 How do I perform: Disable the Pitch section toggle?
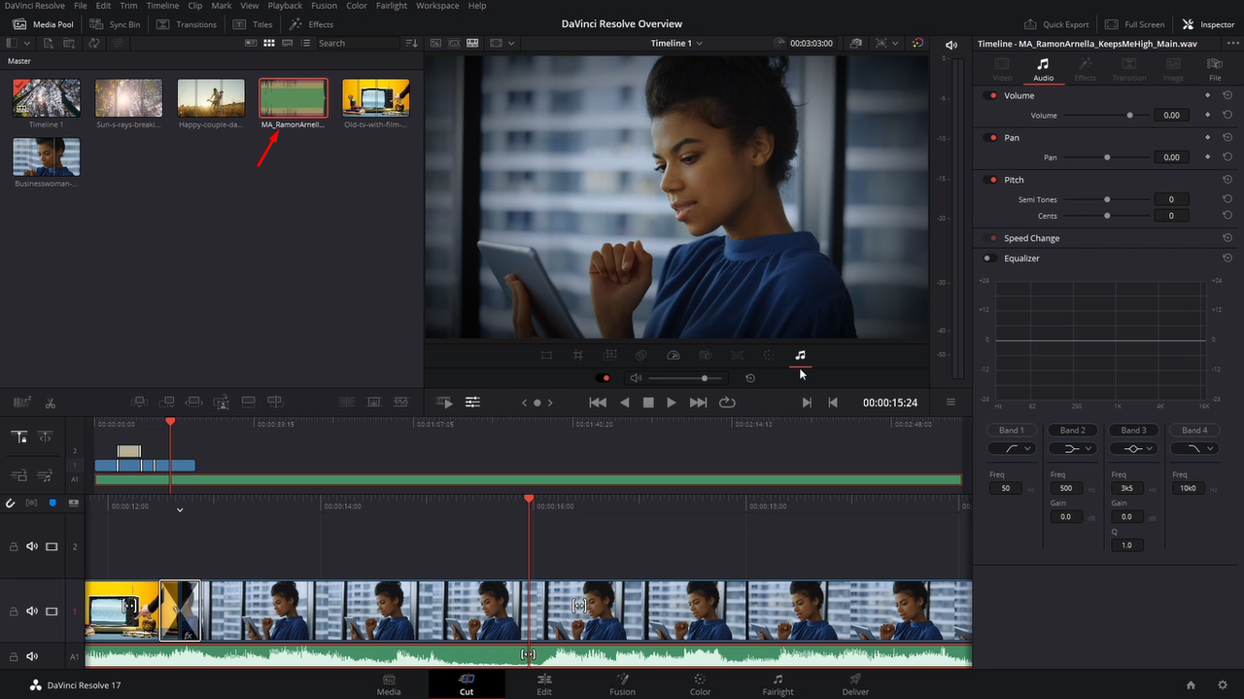point(991,180)
